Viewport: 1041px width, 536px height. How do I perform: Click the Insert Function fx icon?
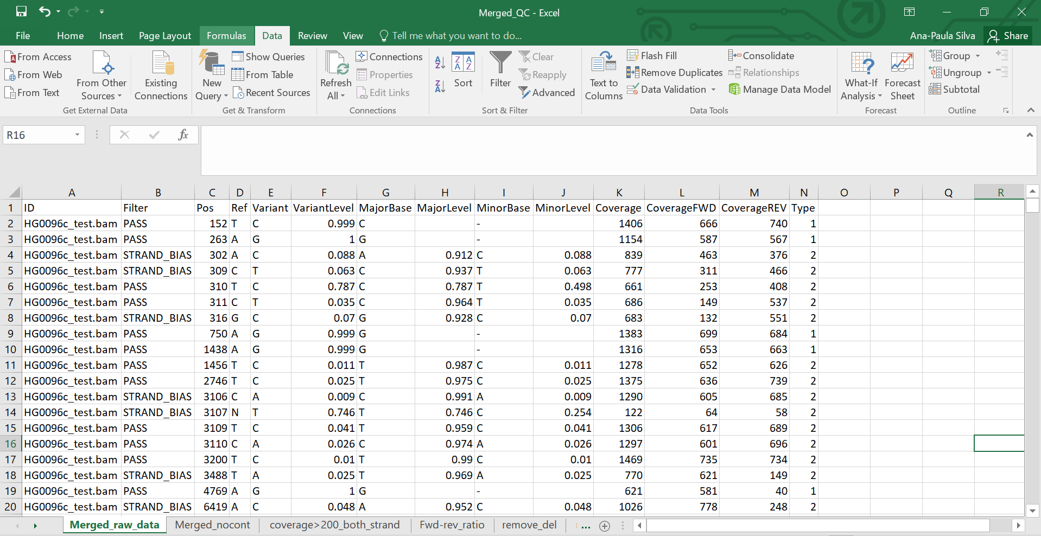(x=183, y=135)
